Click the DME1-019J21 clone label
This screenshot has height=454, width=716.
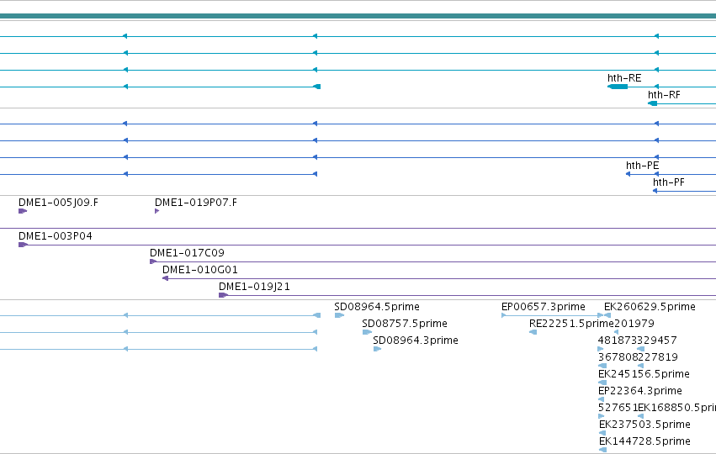254,287
